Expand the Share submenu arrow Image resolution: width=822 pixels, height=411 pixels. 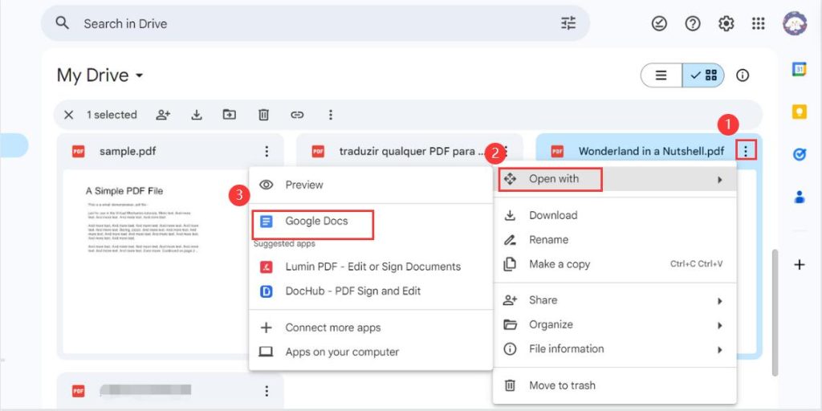click(720, 301)
